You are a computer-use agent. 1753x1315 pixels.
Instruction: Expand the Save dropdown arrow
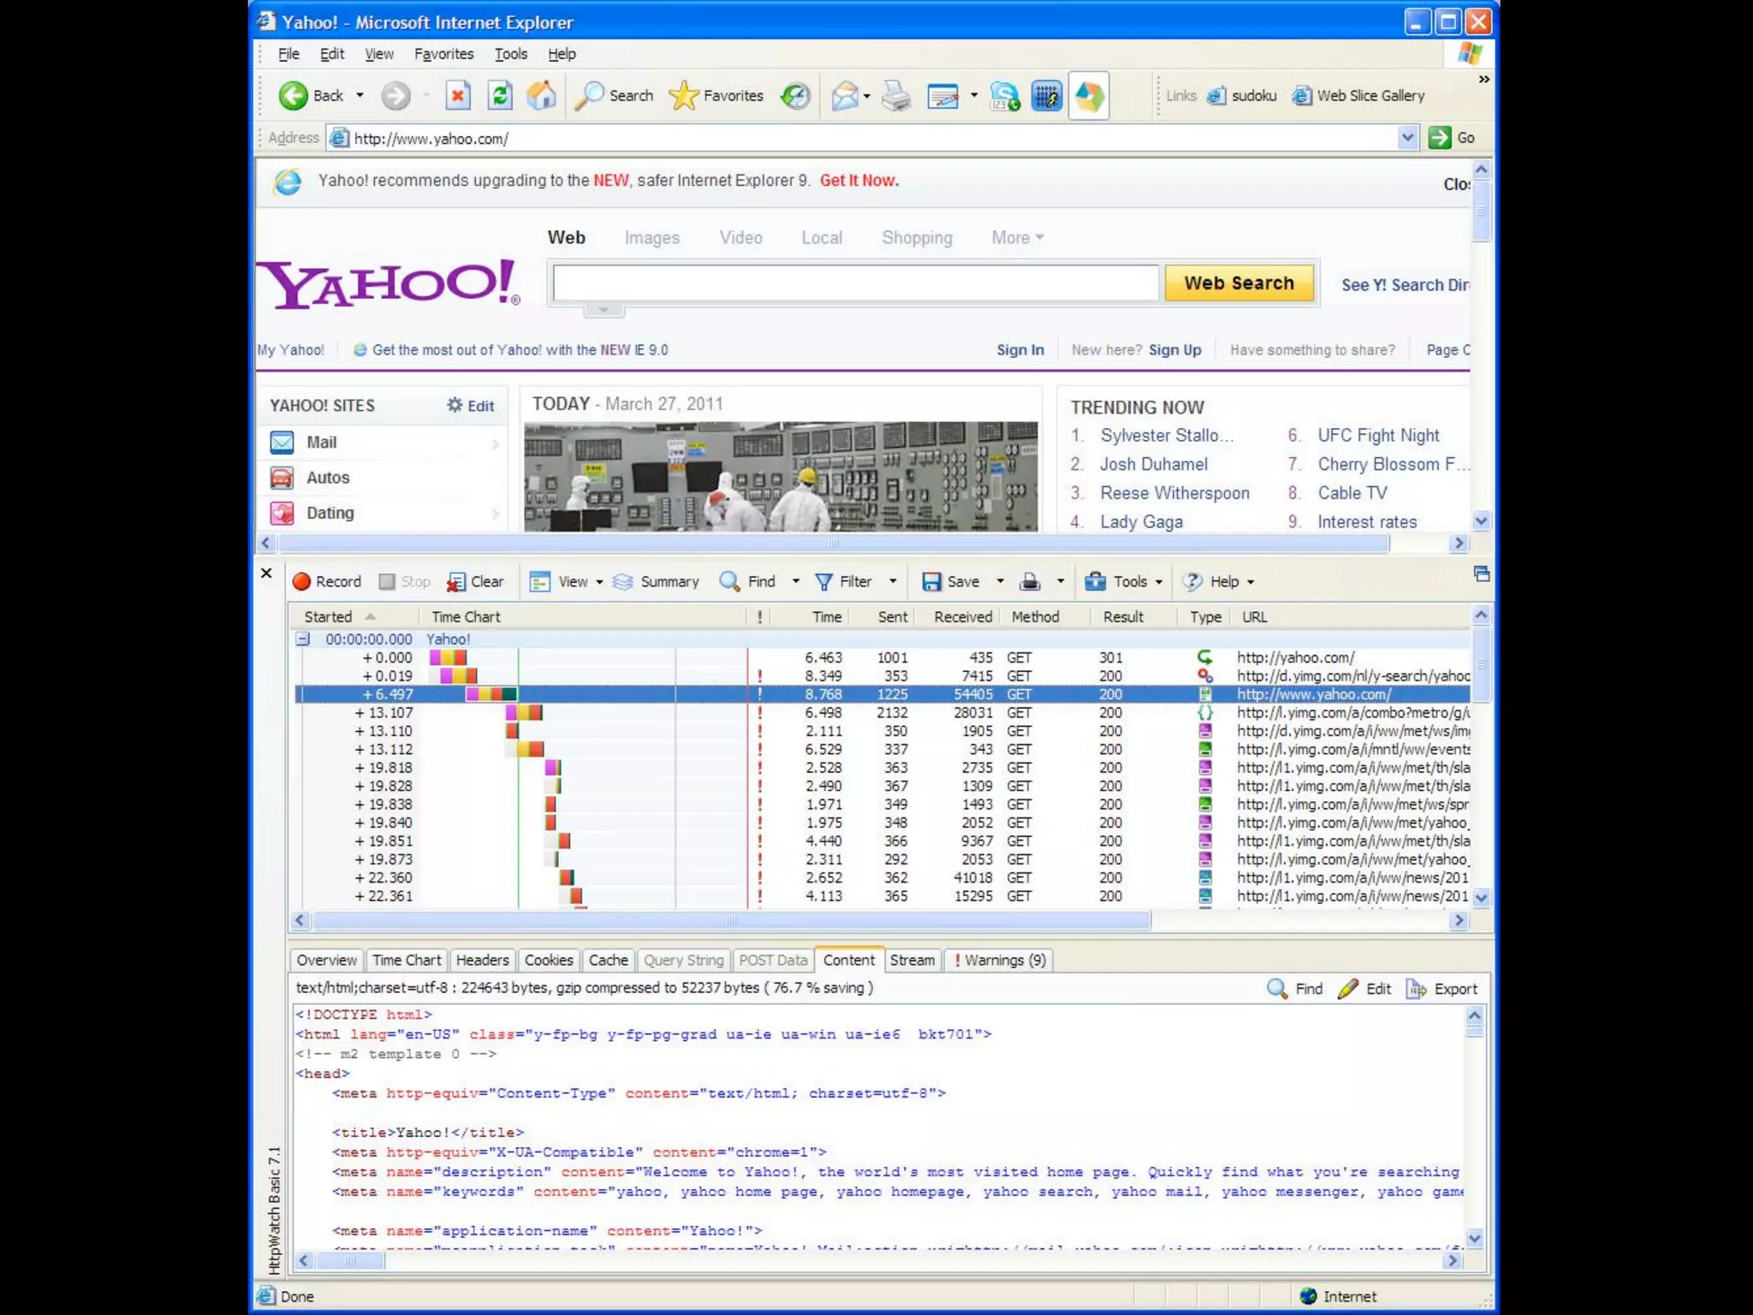(1000, 581)
